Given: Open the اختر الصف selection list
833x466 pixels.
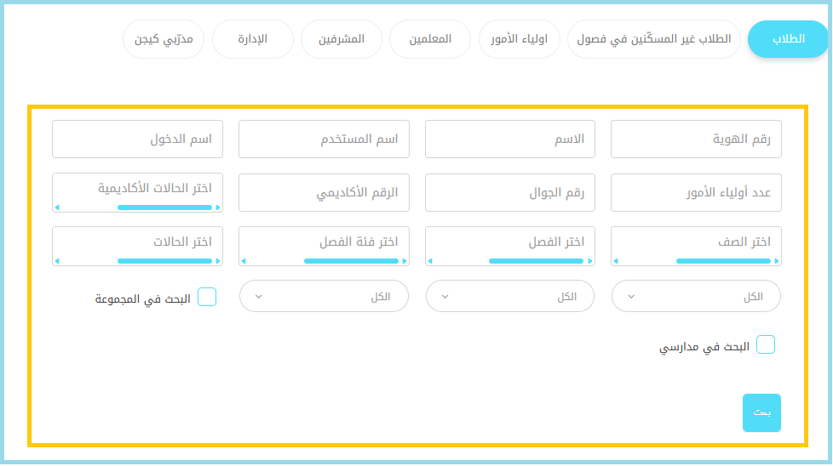Looking at the screenshot, I should 696,242.
